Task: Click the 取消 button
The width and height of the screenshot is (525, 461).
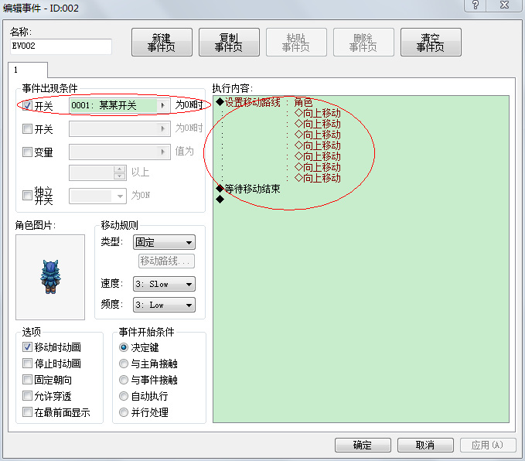Action: [x=425, y=445]
